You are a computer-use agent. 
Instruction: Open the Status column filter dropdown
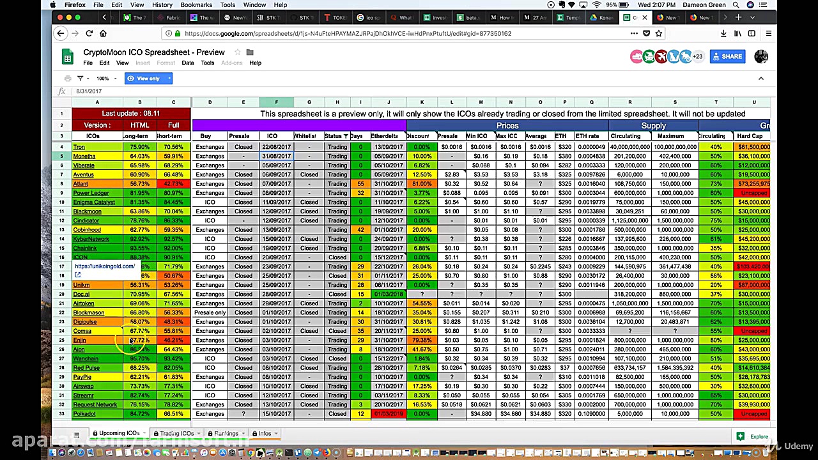tap(346, 136)
